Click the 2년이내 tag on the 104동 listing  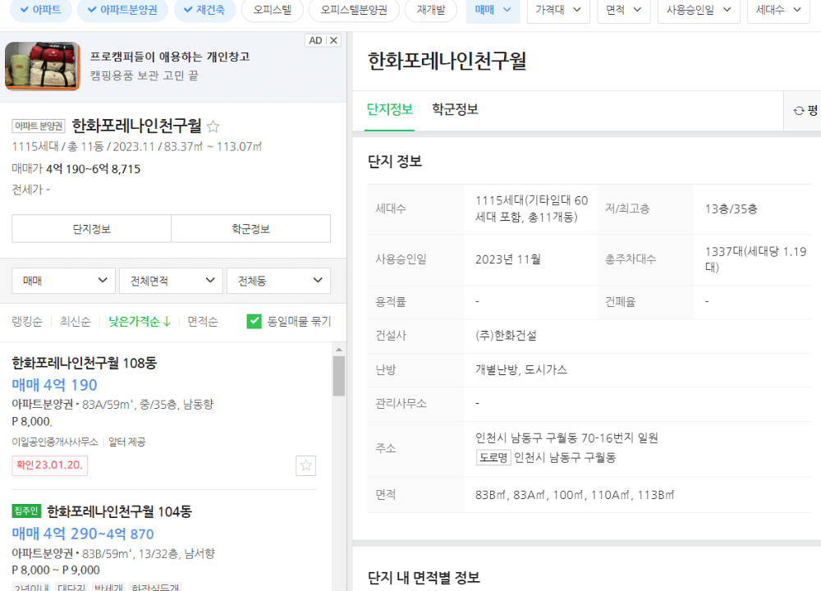[x=32, y=588]
